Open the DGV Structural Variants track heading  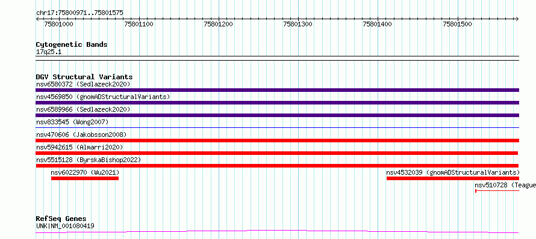(84, 77)
